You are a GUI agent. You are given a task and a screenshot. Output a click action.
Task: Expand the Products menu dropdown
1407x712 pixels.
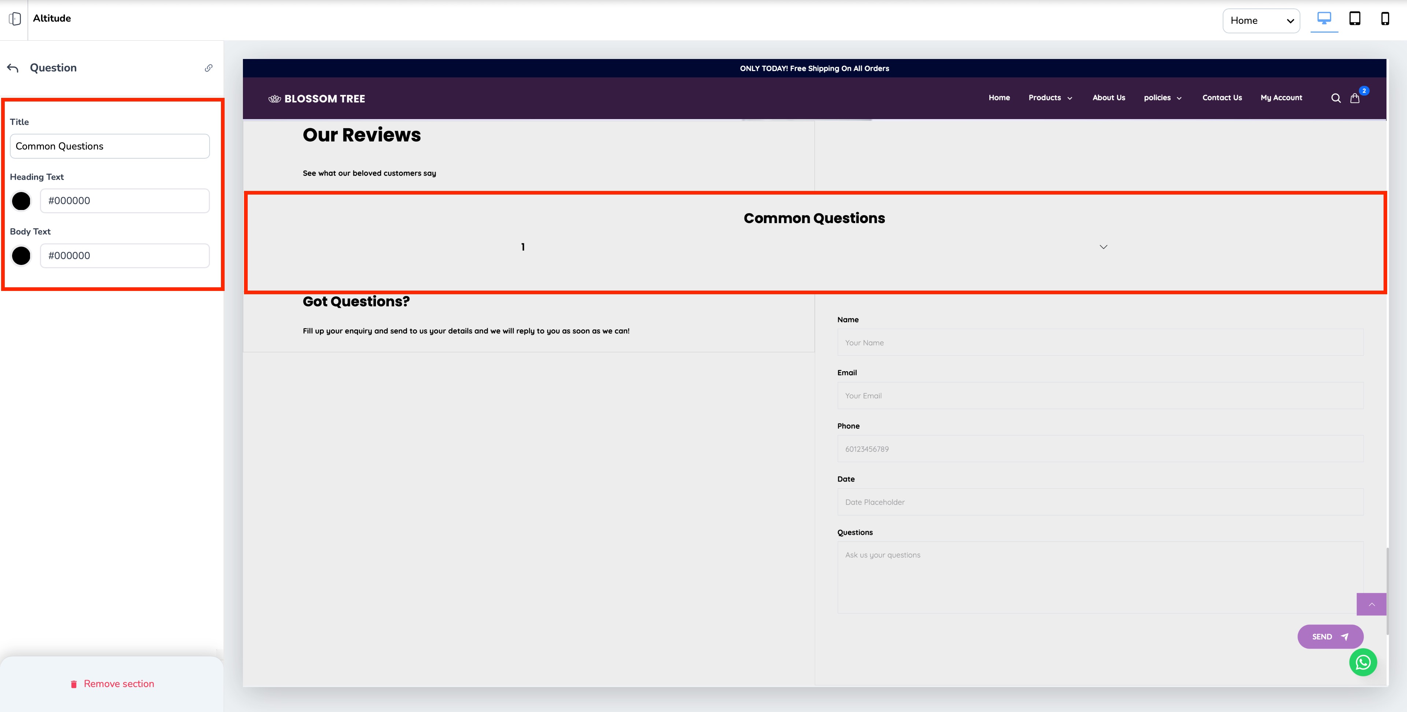(1050, 98)
